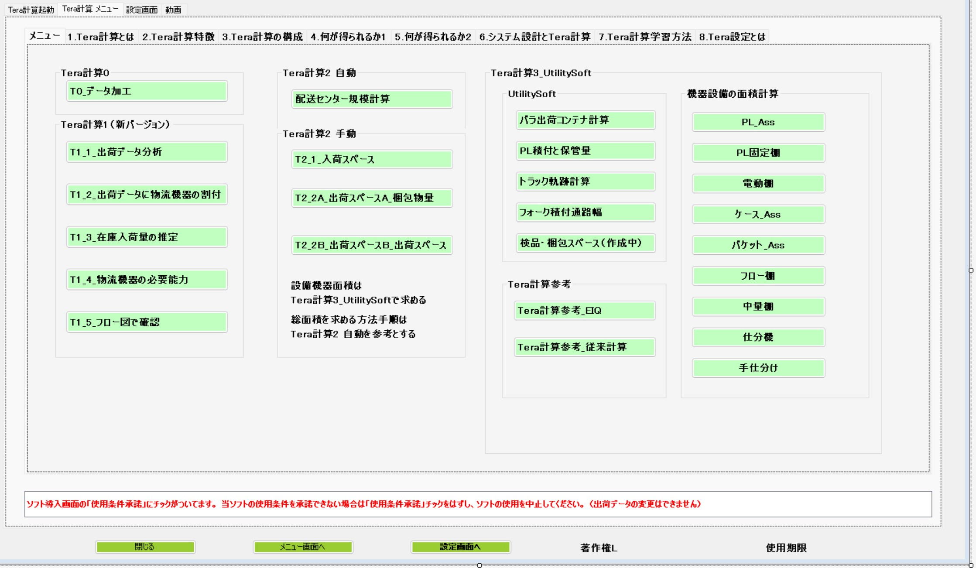Start トラック軌跡計算 tool
Screen dimensions: 976x568
tap(586, 181)
